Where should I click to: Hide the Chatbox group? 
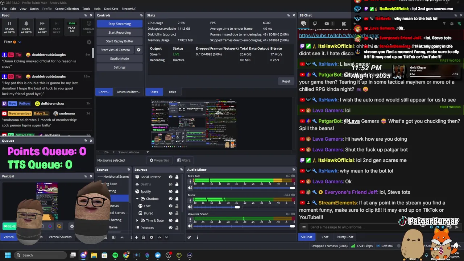[x=170, y=199]
